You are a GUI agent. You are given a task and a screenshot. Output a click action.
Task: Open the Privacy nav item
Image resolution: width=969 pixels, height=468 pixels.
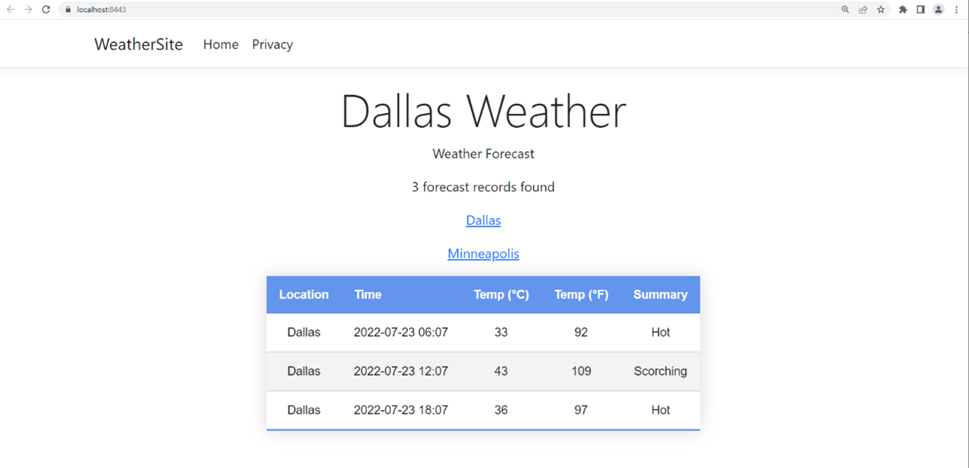pyautogui.click(x=272, y=45)
